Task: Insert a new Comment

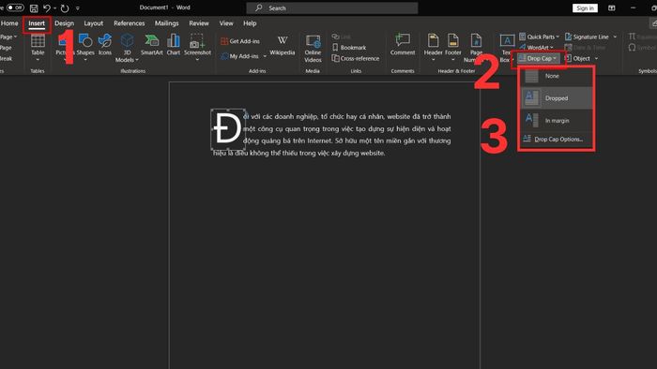Action: (x=403, y=45)
